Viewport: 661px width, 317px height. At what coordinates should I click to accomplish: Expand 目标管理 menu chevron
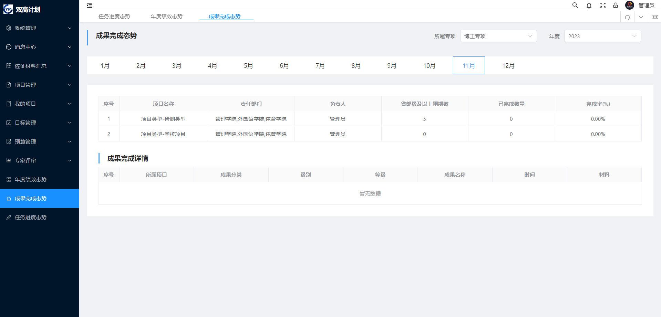70,123
